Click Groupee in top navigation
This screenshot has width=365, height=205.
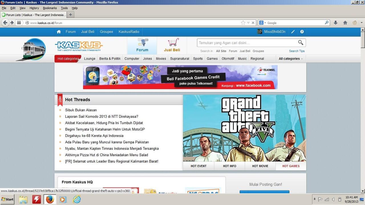pos(106,32)
